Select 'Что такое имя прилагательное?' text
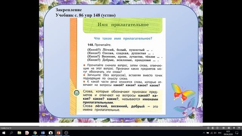Image resolution: width=242 pixels, height=136 pixels. 123,39
